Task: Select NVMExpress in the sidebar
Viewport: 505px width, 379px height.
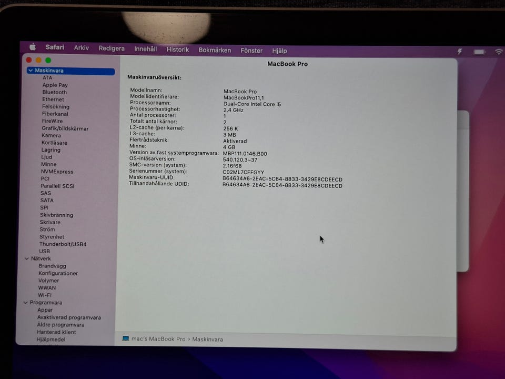Action: coord(57,172)
